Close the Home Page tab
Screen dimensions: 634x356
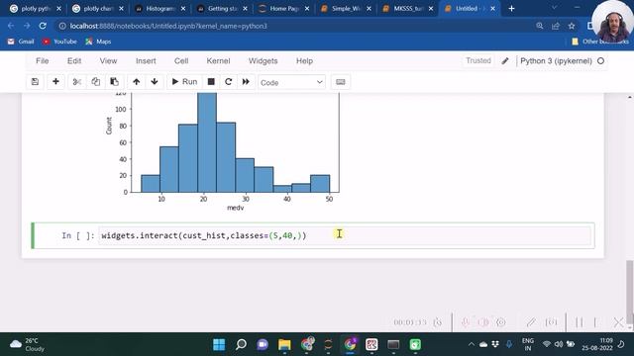[x=307, y=9]
